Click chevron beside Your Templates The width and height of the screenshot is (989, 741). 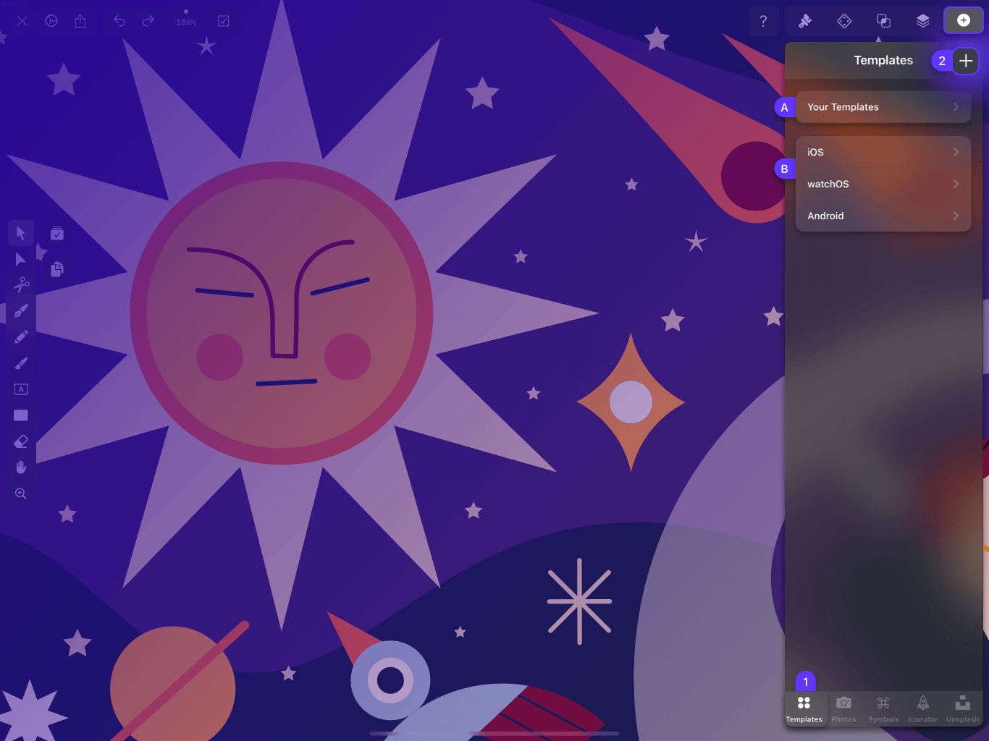[x=956, y=107]
